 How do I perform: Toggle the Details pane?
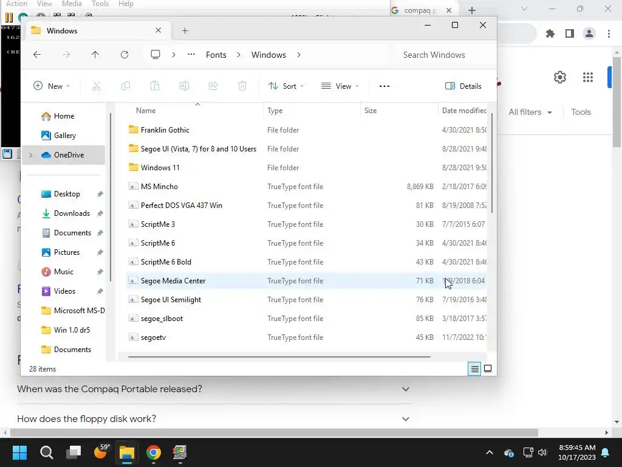click(x=463, y=86)
